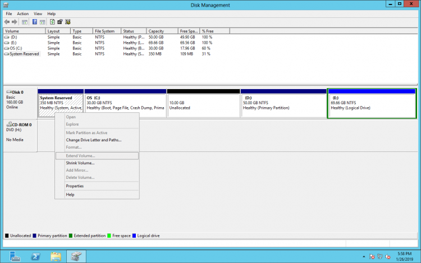Select Properties in the context menu
Viewport: 421px width, 263px height.
[x=75, y=186]
